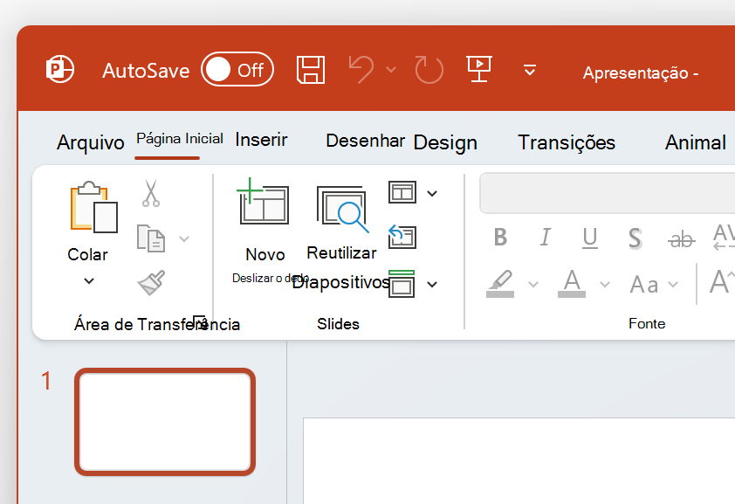Select the Página Inicial tab
735x504 pixels.
(180, 139)
